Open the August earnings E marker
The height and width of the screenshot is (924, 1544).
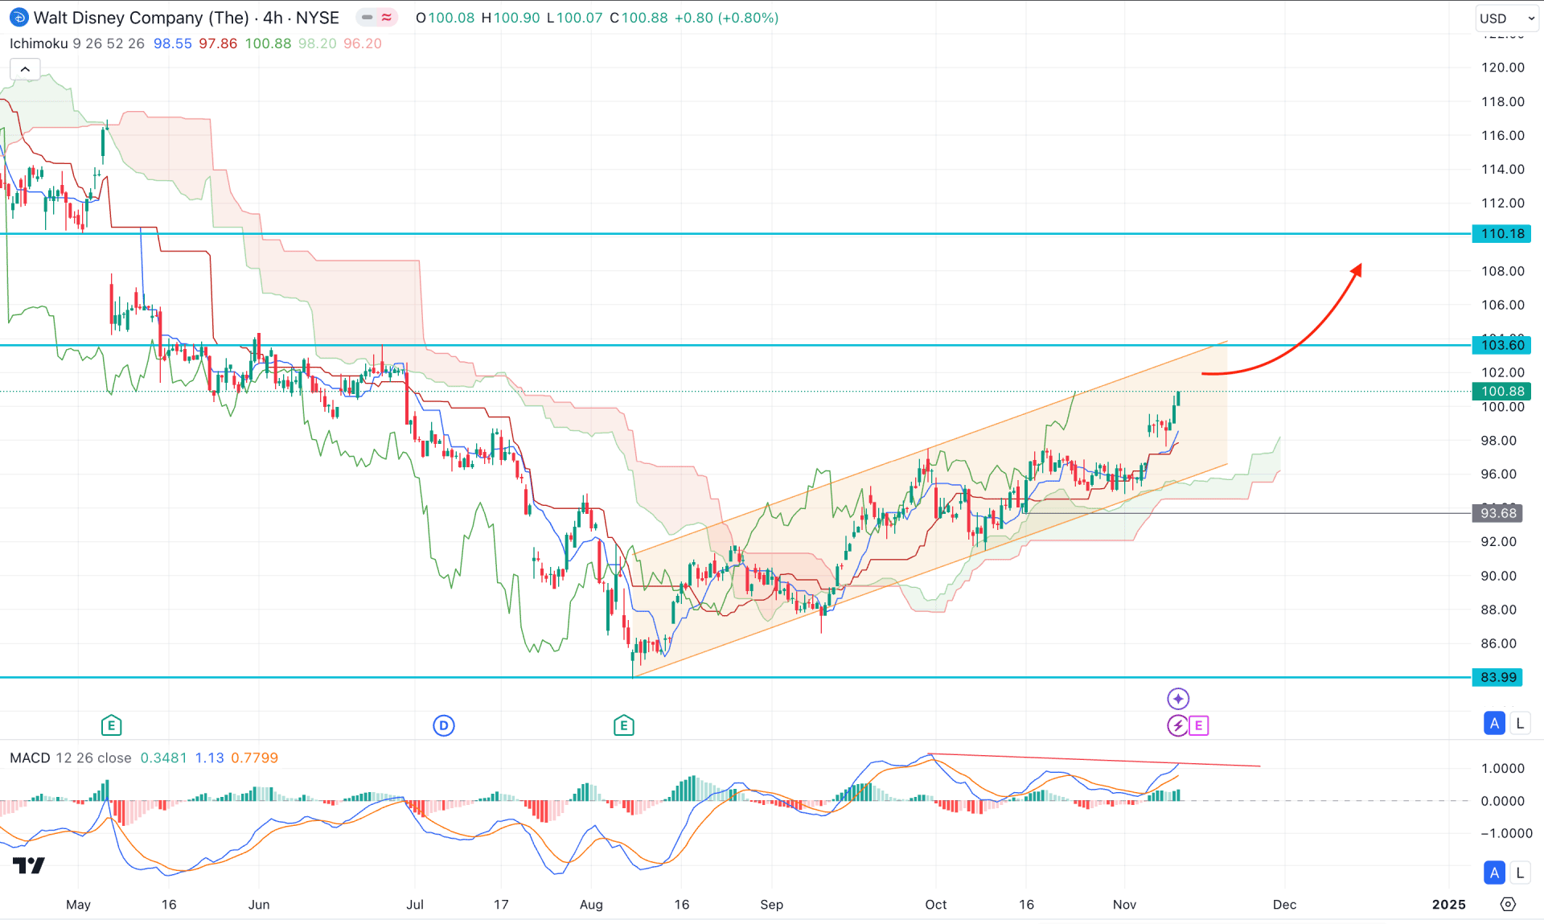pos(624,725)
